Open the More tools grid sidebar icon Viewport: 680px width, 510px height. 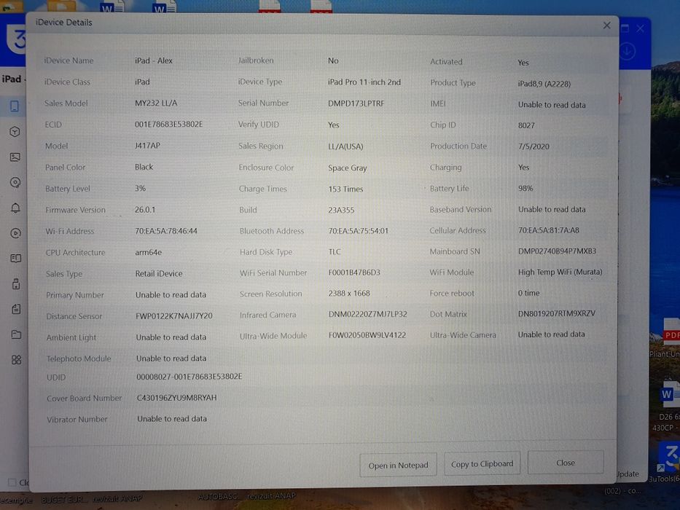[x=17, y=359]
